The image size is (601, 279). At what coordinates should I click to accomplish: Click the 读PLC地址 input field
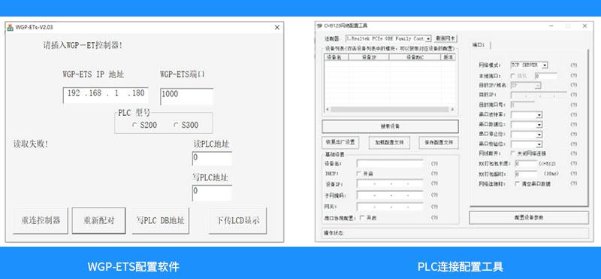pos(212,159)
